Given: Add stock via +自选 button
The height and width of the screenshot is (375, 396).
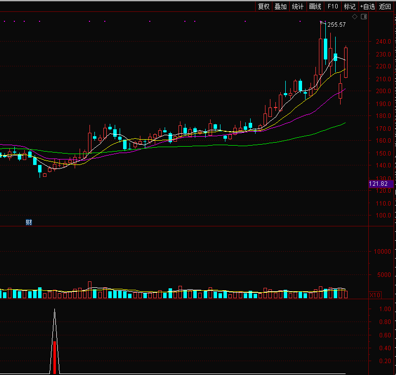Looking at the screenshot, I should [367, 6].
